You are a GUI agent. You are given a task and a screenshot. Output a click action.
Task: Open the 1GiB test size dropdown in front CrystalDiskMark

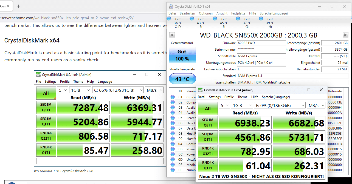242,105
